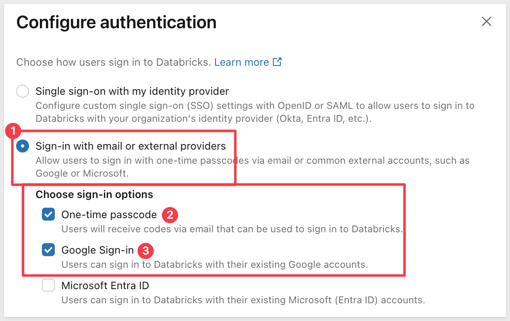
Task: Click the "Sign-in with email or external providers" label
Action: tap(131, 146)
